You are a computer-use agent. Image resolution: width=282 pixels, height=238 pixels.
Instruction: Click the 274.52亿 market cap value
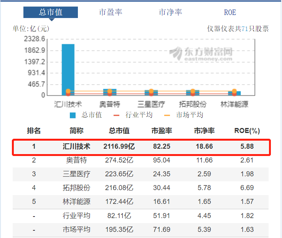pyautogui.click(x=119, y=160)
